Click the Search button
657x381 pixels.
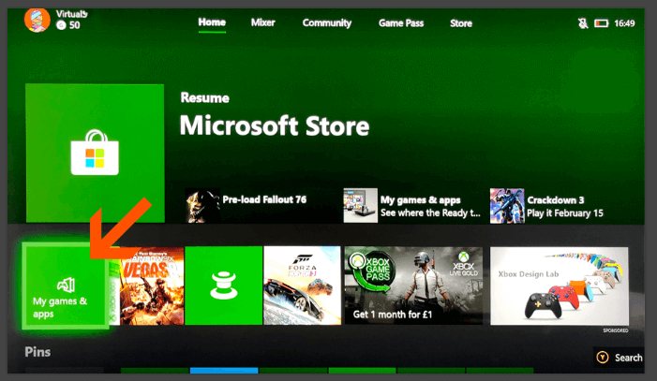pos(619,358)
